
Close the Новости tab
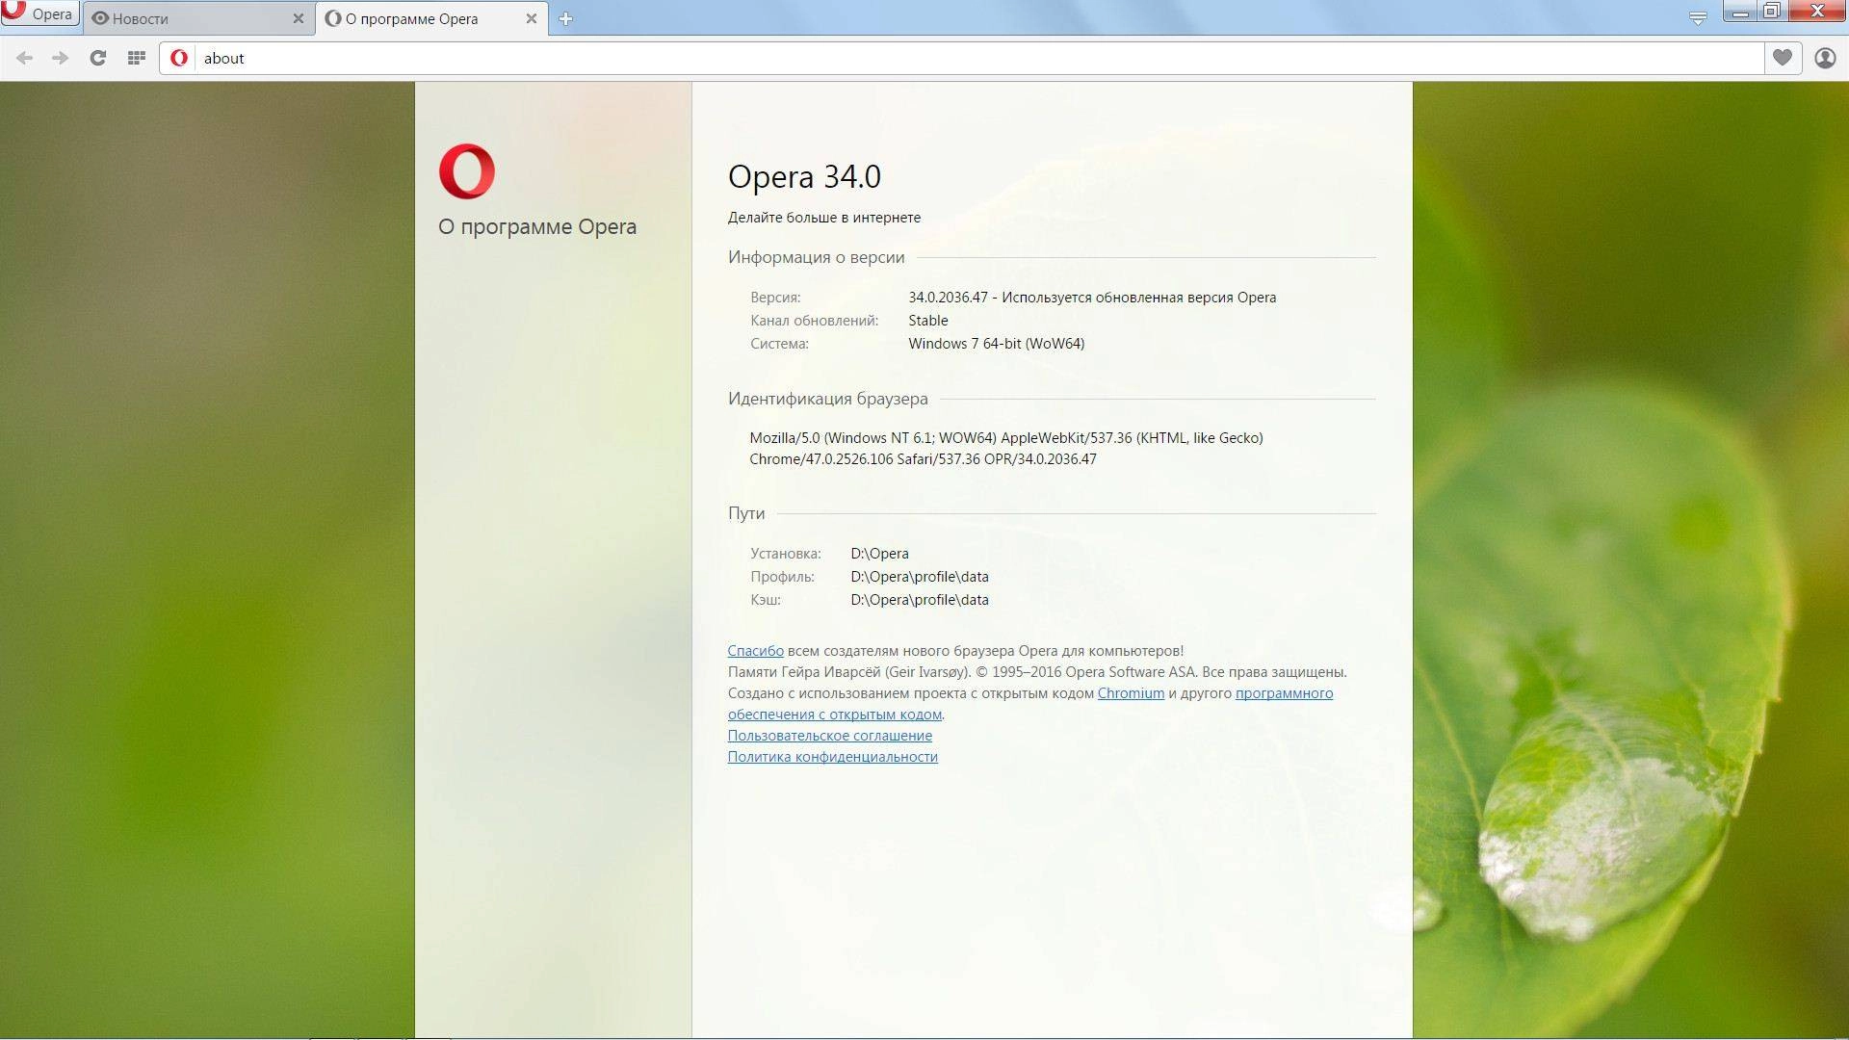[x=298, y=18]
